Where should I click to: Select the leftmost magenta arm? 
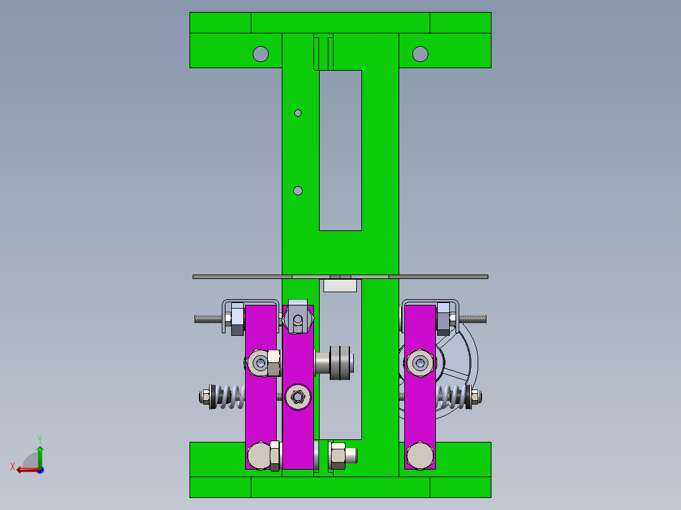point(260,386)
